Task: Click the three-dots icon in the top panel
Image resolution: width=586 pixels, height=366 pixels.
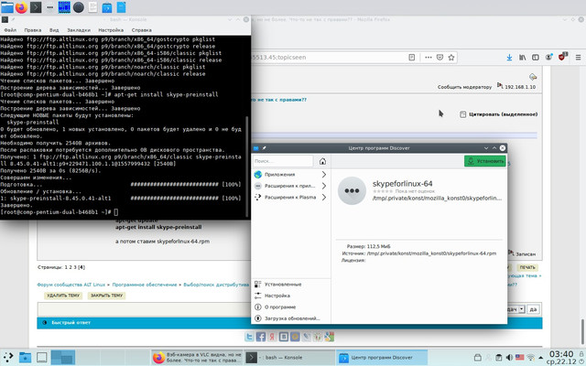Action: coord(49,7)
